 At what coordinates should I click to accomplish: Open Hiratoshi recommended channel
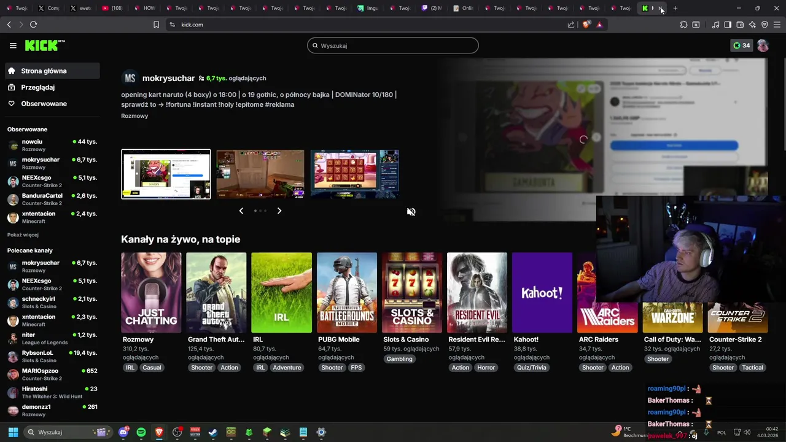click(52, 392)
